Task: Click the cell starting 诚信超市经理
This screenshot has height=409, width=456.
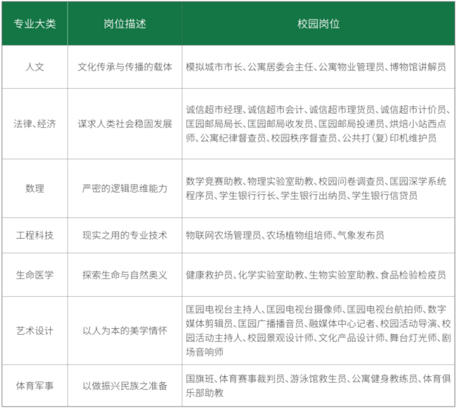Action: coord(318,124)
